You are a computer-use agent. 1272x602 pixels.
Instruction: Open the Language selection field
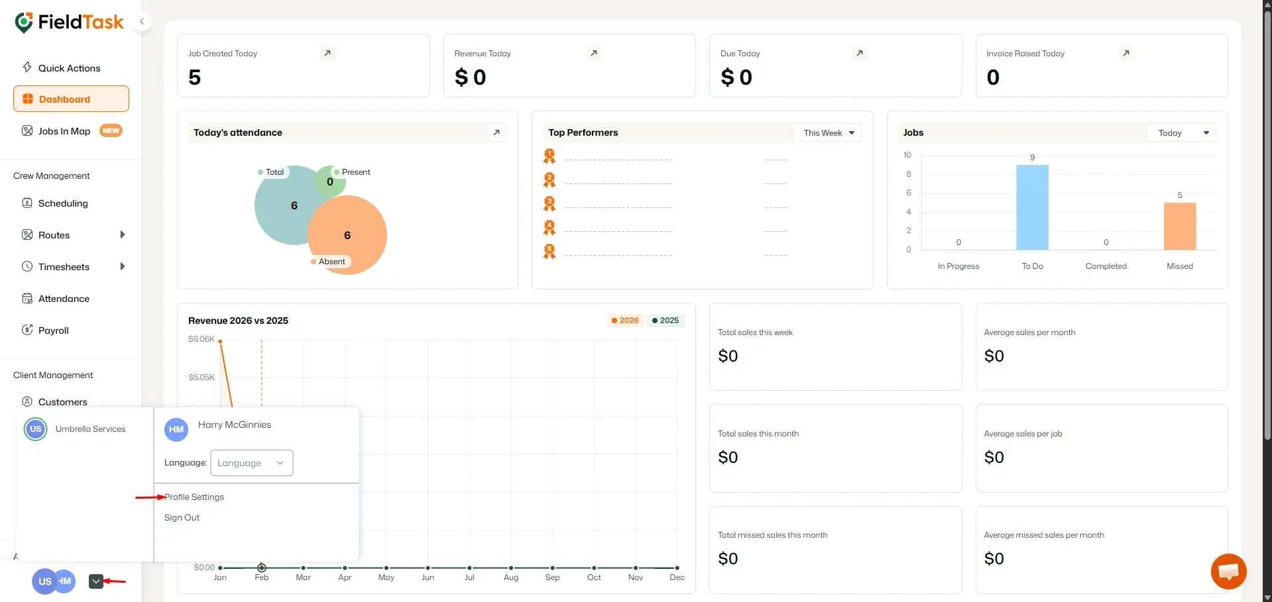tap(251, 462)
